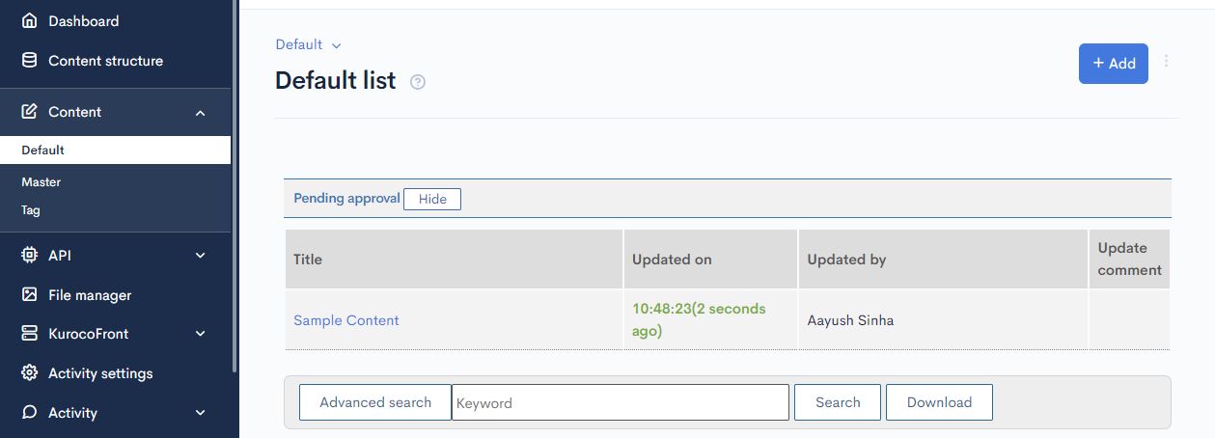1215x438 pixels.
Task: Select Tag in the sidebar
Action: (31, 209)
